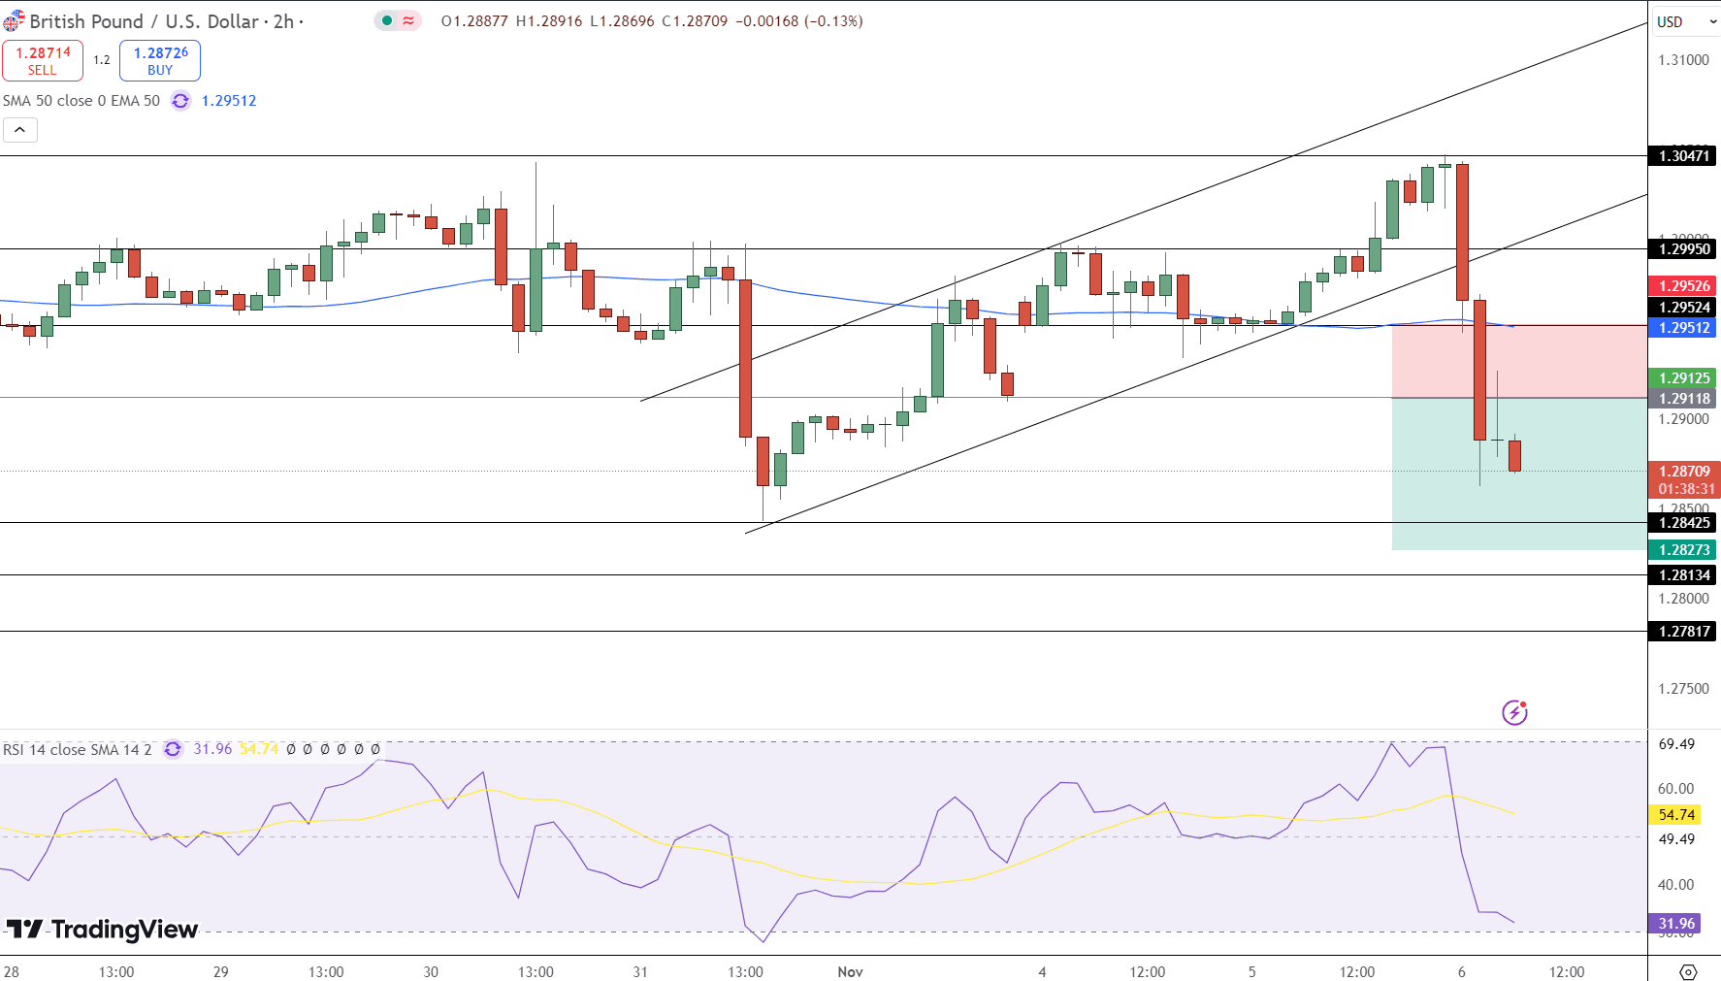The image size is (1721, 981).
Task: Click the gray 1.29118 entry price label
Action: [x=1683, y=399]
